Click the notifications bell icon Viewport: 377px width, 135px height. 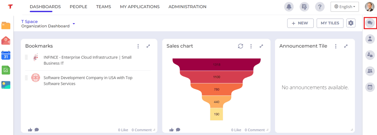pyautogui.click(x=289, y=7)
